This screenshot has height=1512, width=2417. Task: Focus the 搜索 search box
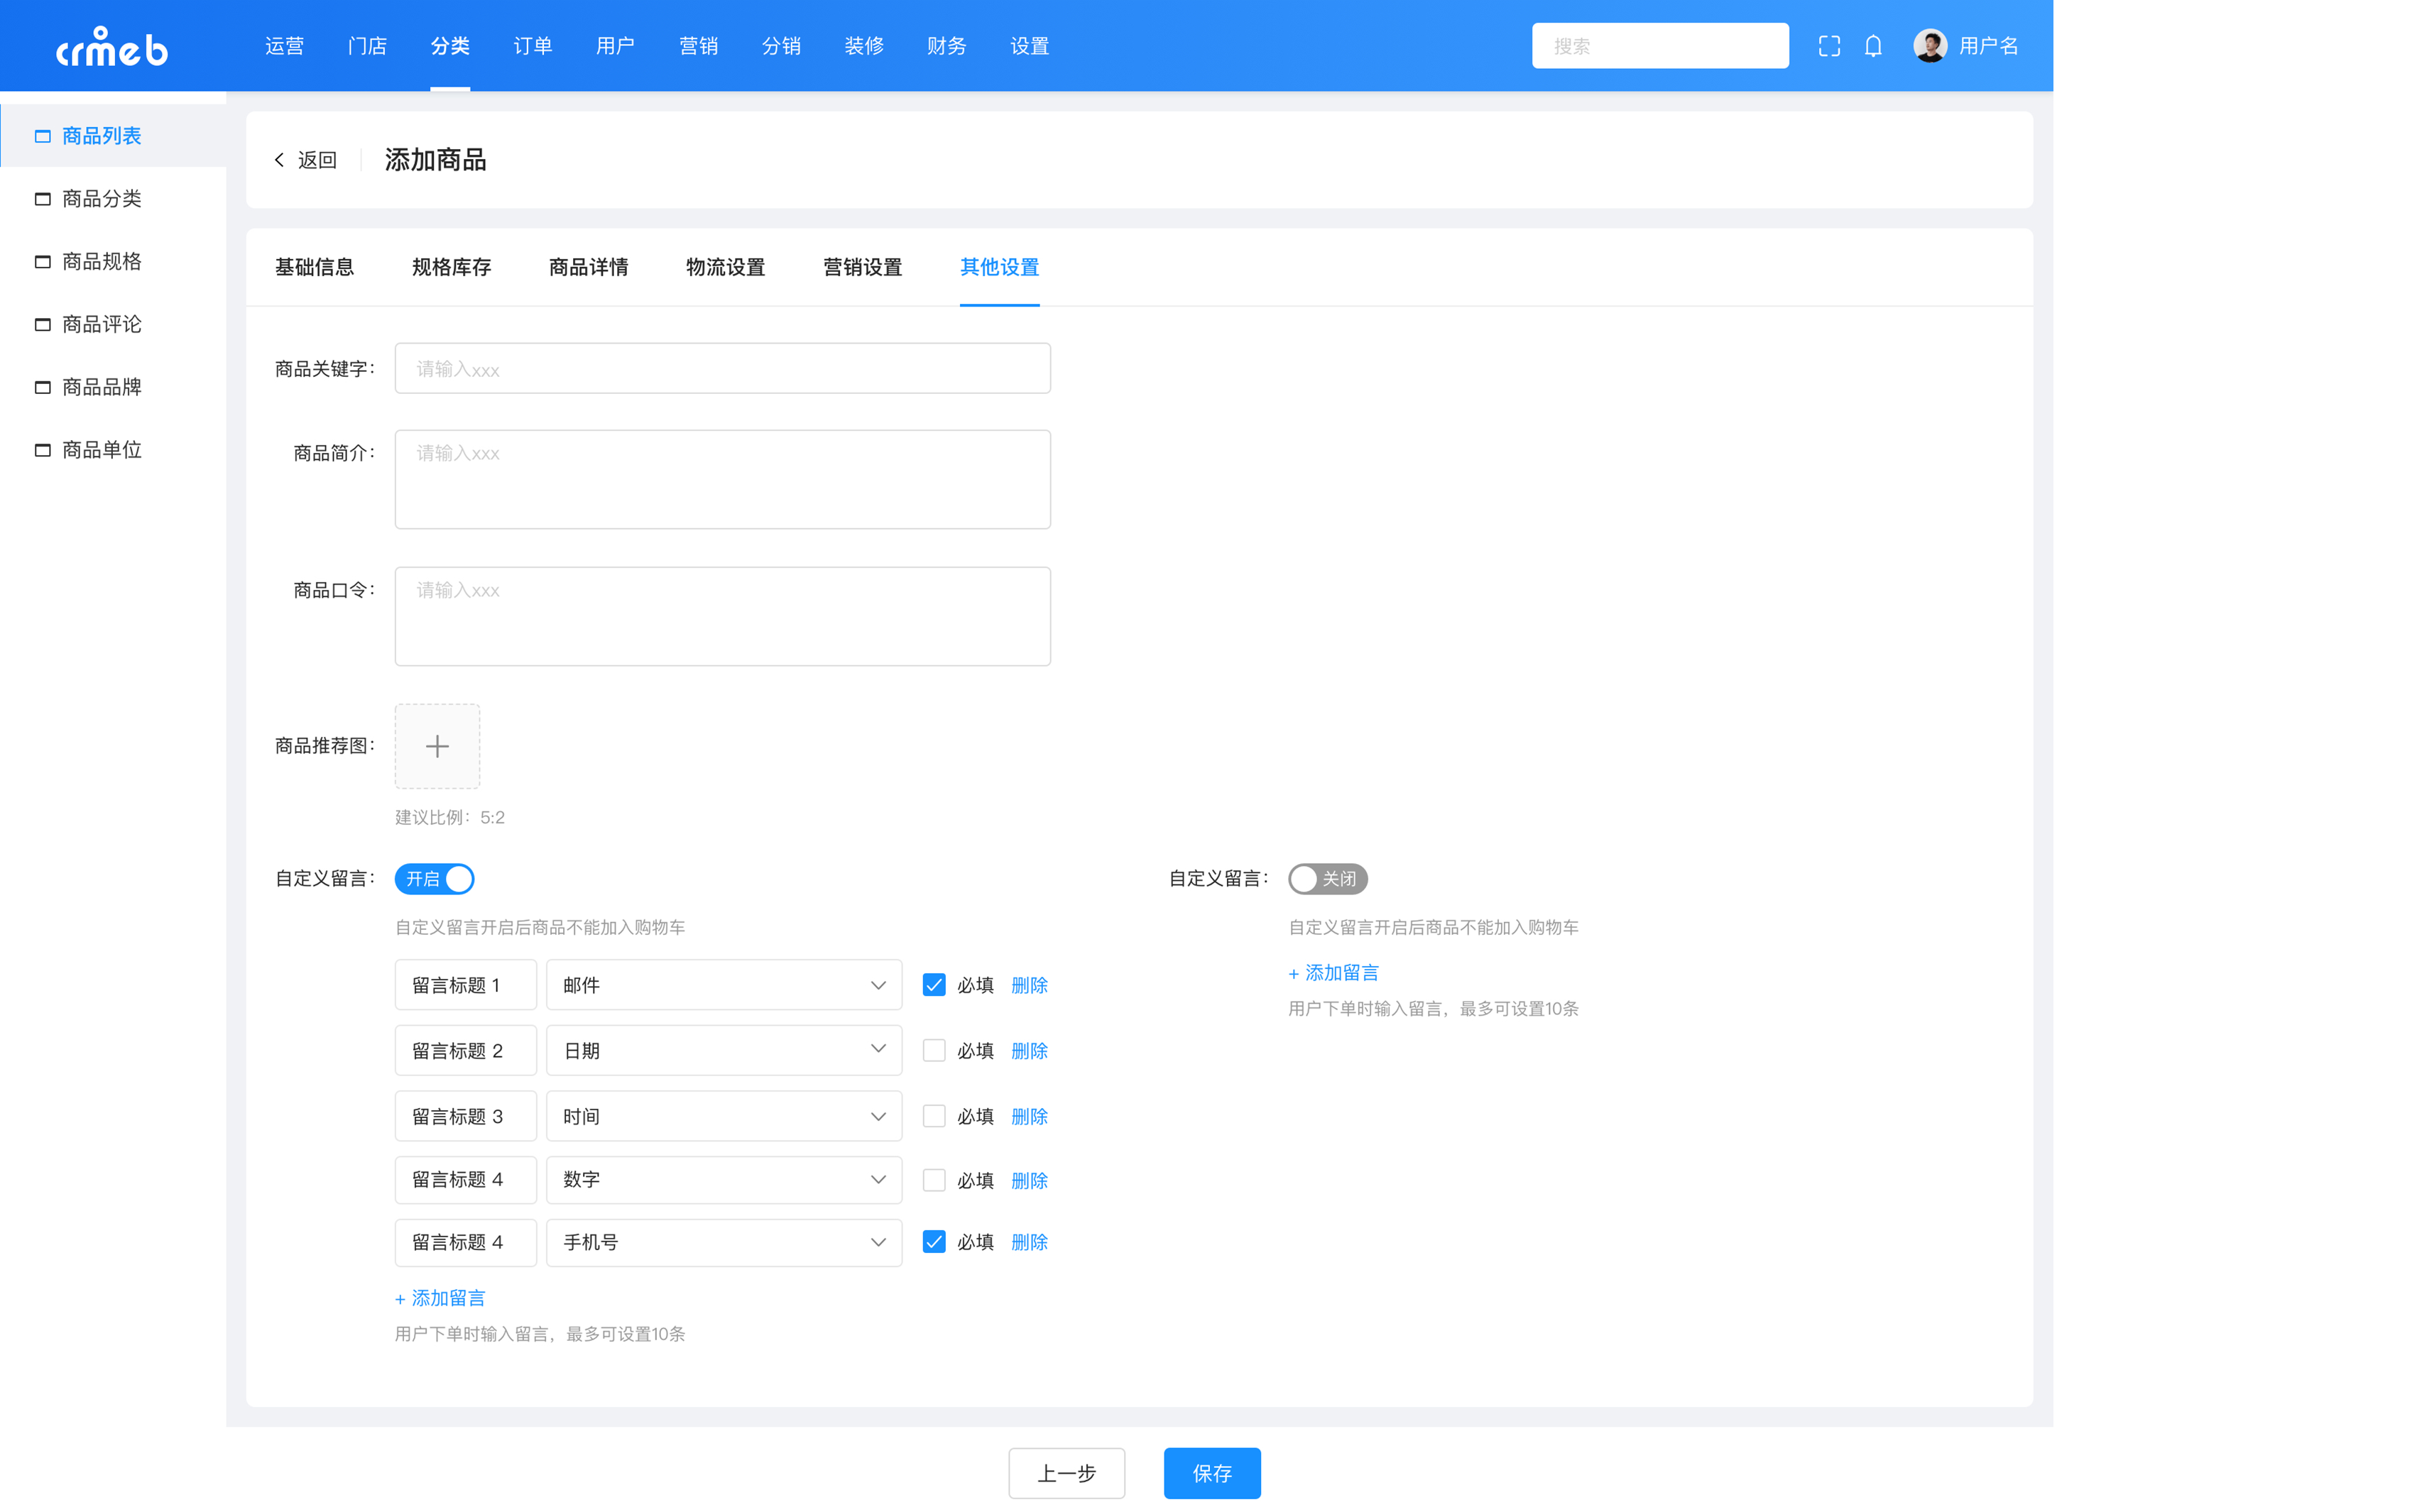click(x=1660, y=46)
